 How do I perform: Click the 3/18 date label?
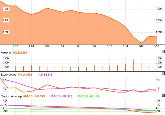(x=157, y=47)
